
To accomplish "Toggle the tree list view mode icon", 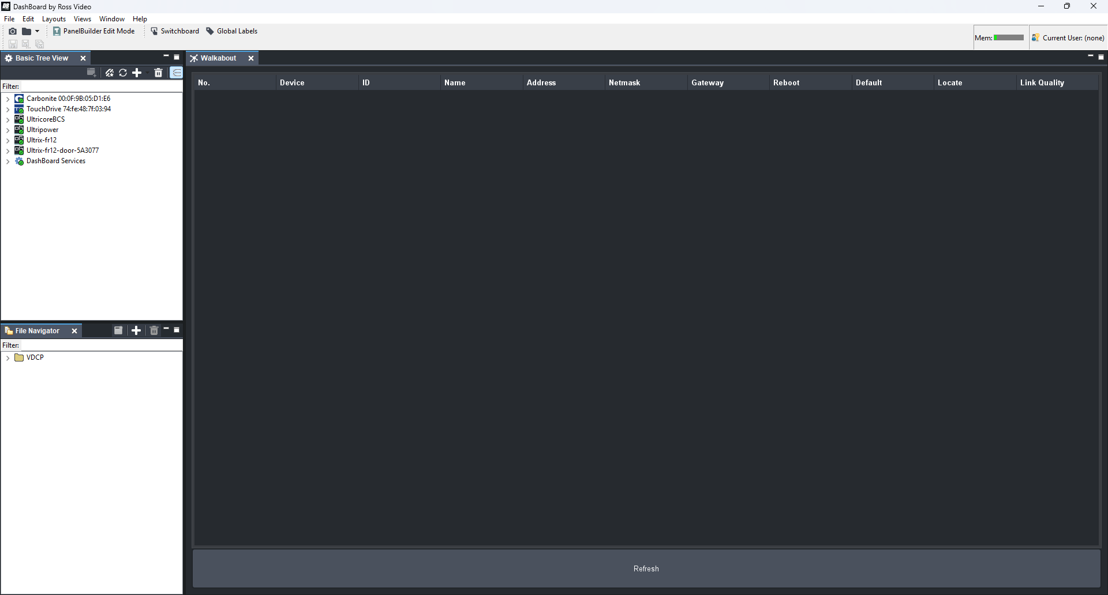I will click(x=177, y=73).
